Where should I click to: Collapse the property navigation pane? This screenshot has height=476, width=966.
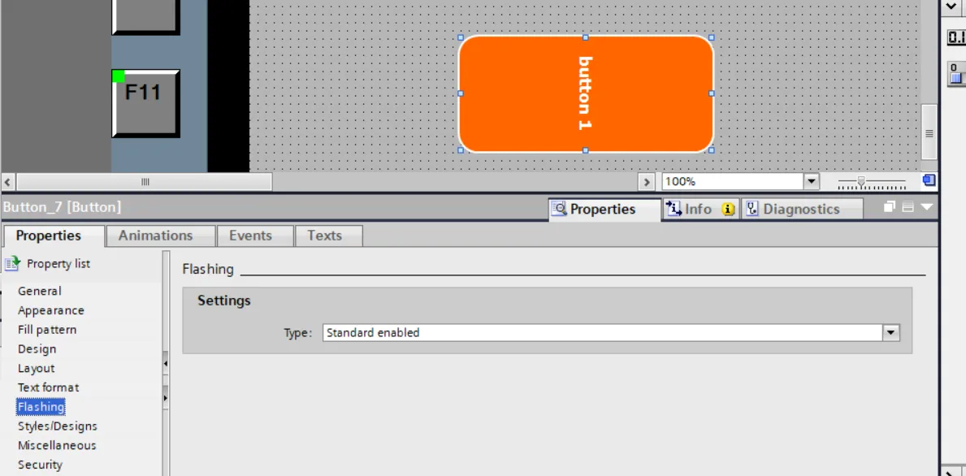(166, 363)
